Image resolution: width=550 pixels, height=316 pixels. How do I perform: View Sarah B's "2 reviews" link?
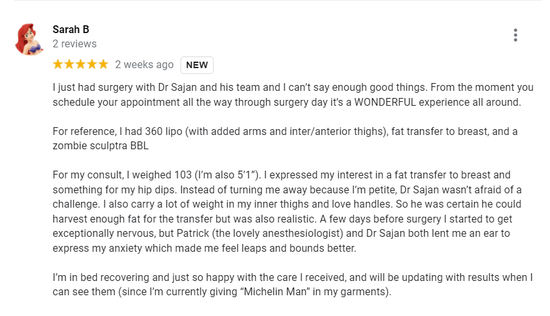coord(75,43)
